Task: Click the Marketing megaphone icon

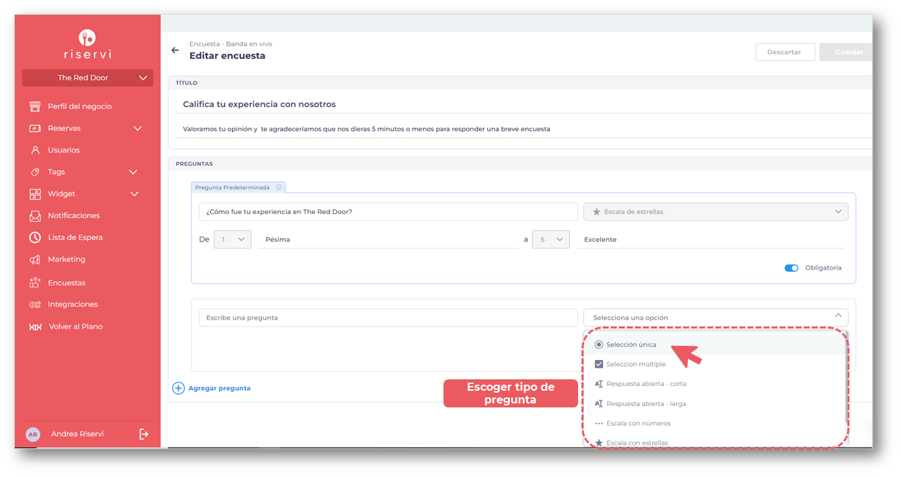Action: coord(35,260)
